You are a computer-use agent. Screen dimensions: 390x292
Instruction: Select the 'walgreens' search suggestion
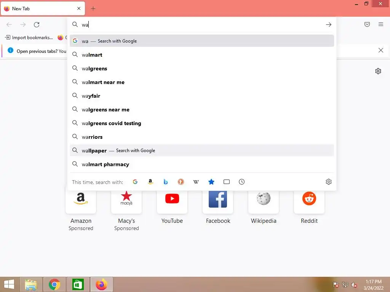pos(202,68)
